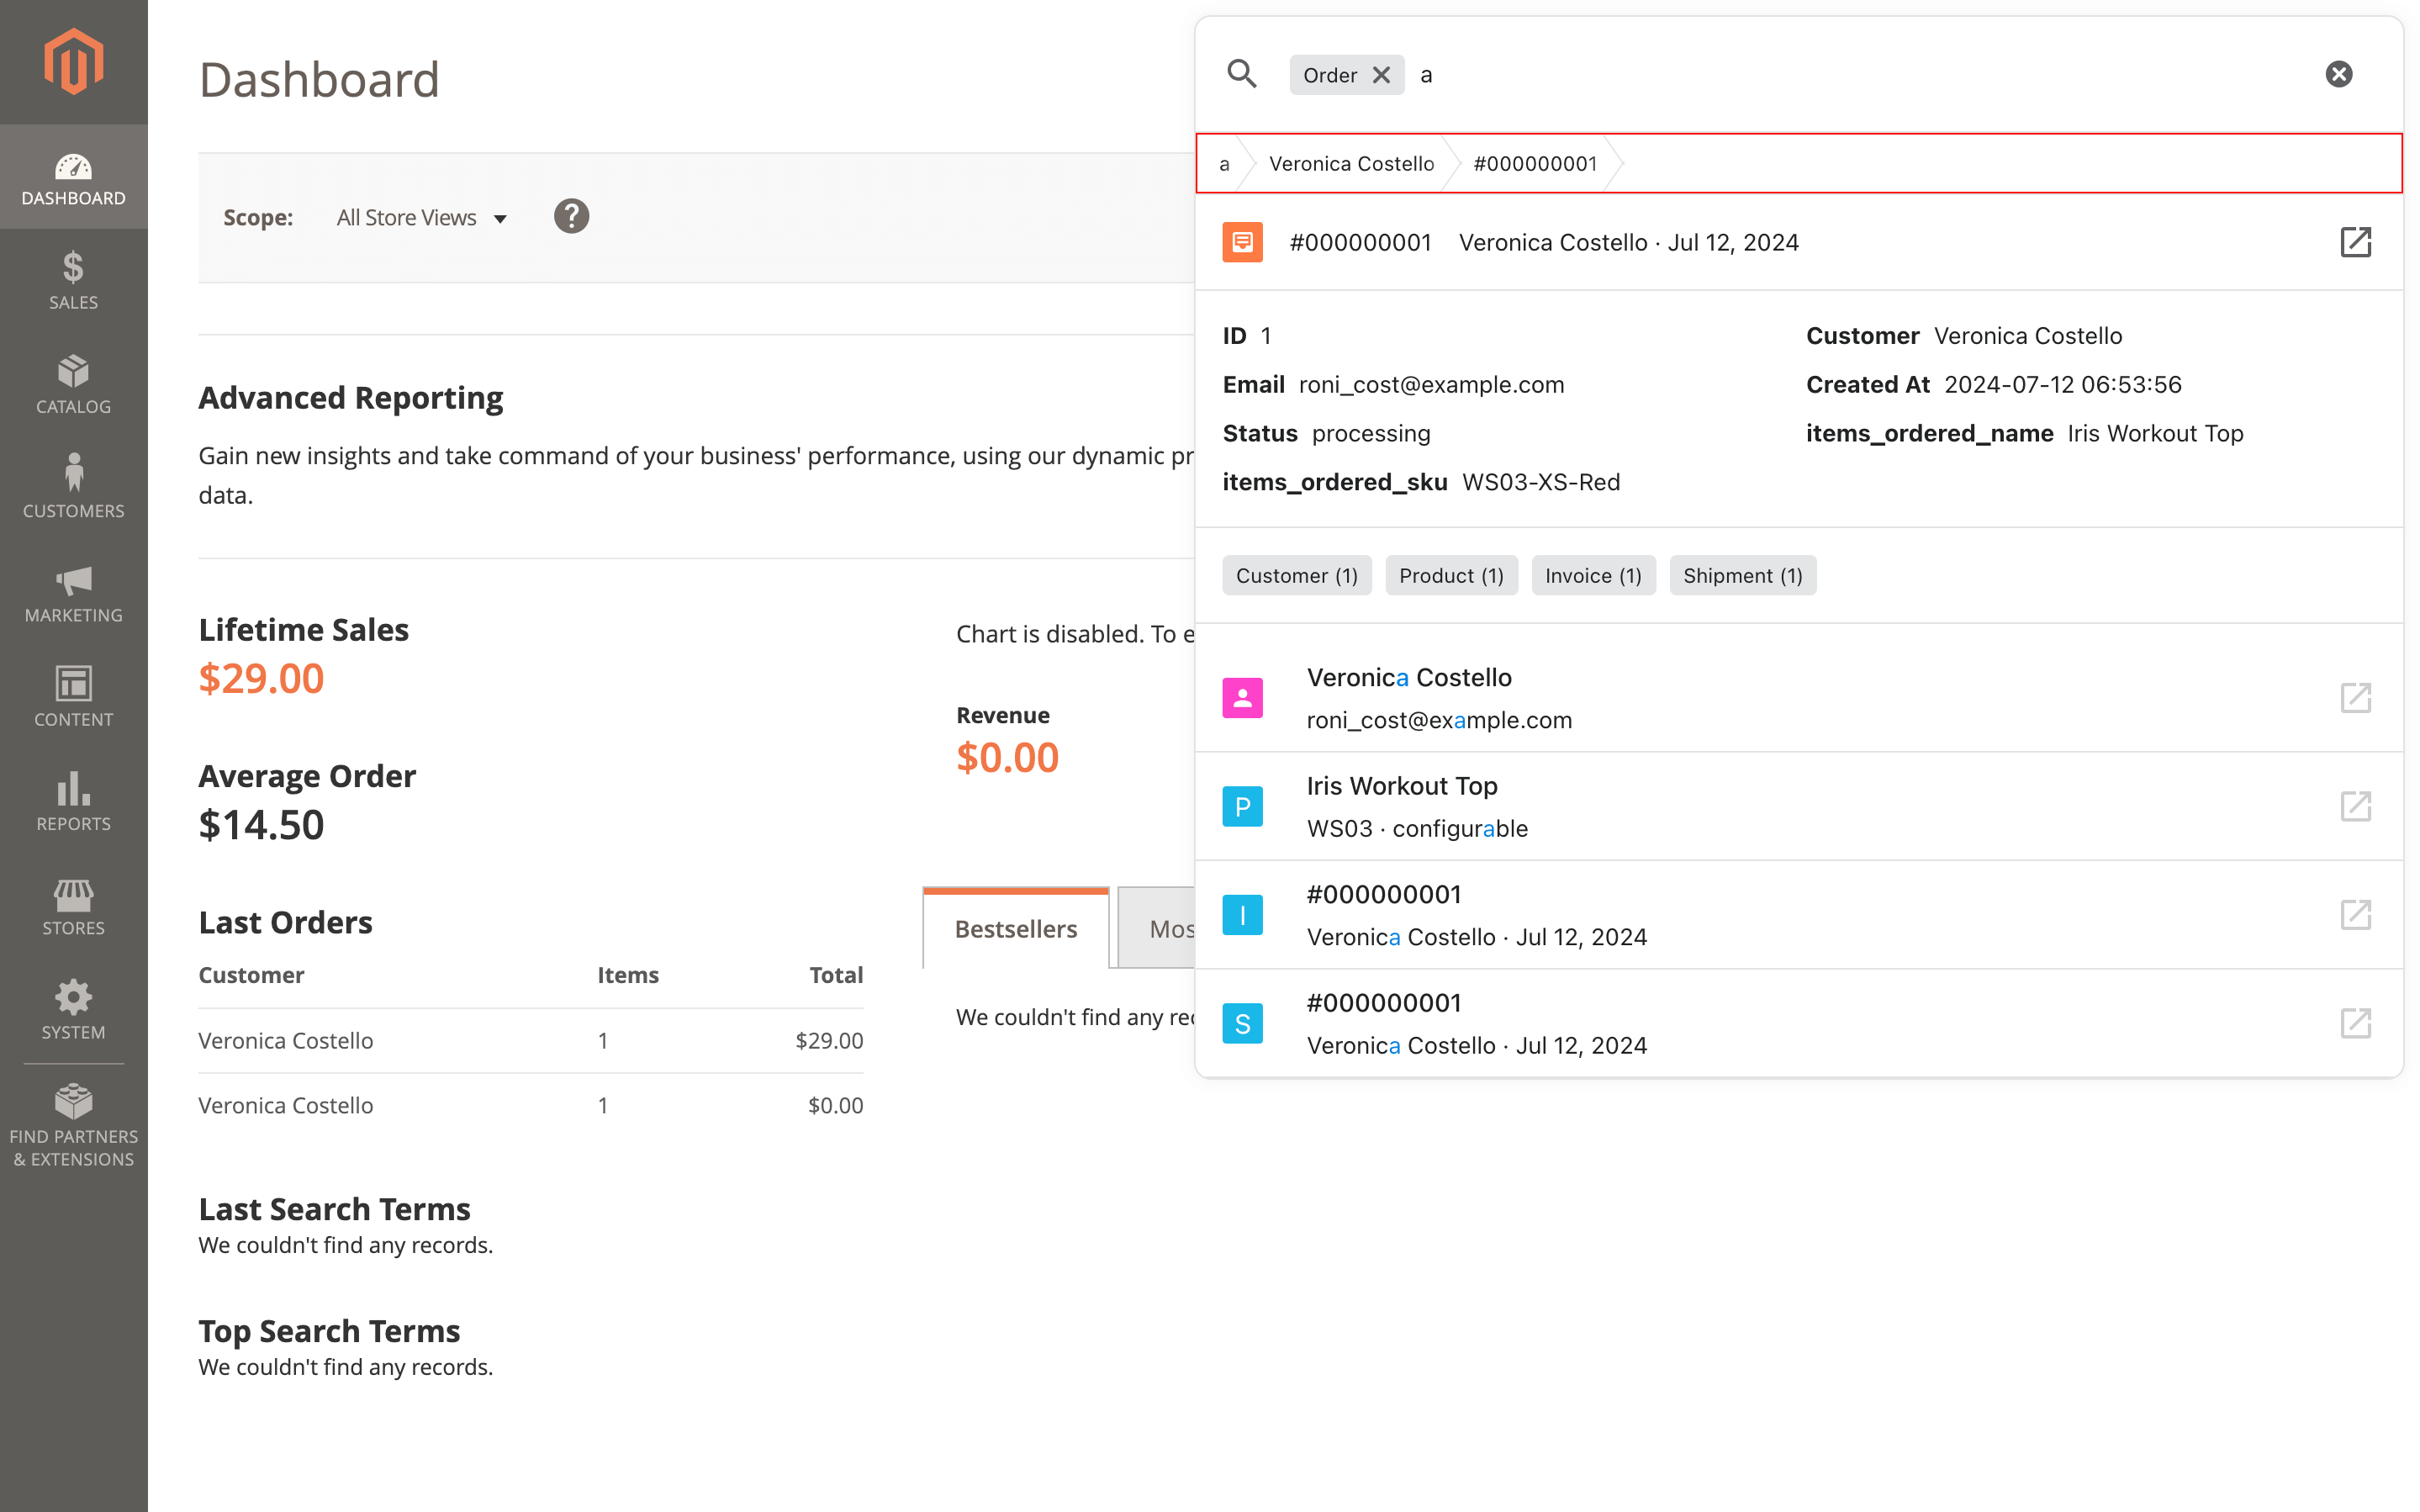Remove the Order filter chip
The width and height of the screenshot is (2420, 1512).
click(1381, 75)
